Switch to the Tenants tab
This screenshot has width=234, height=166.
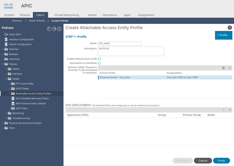[x=25, y=15]
